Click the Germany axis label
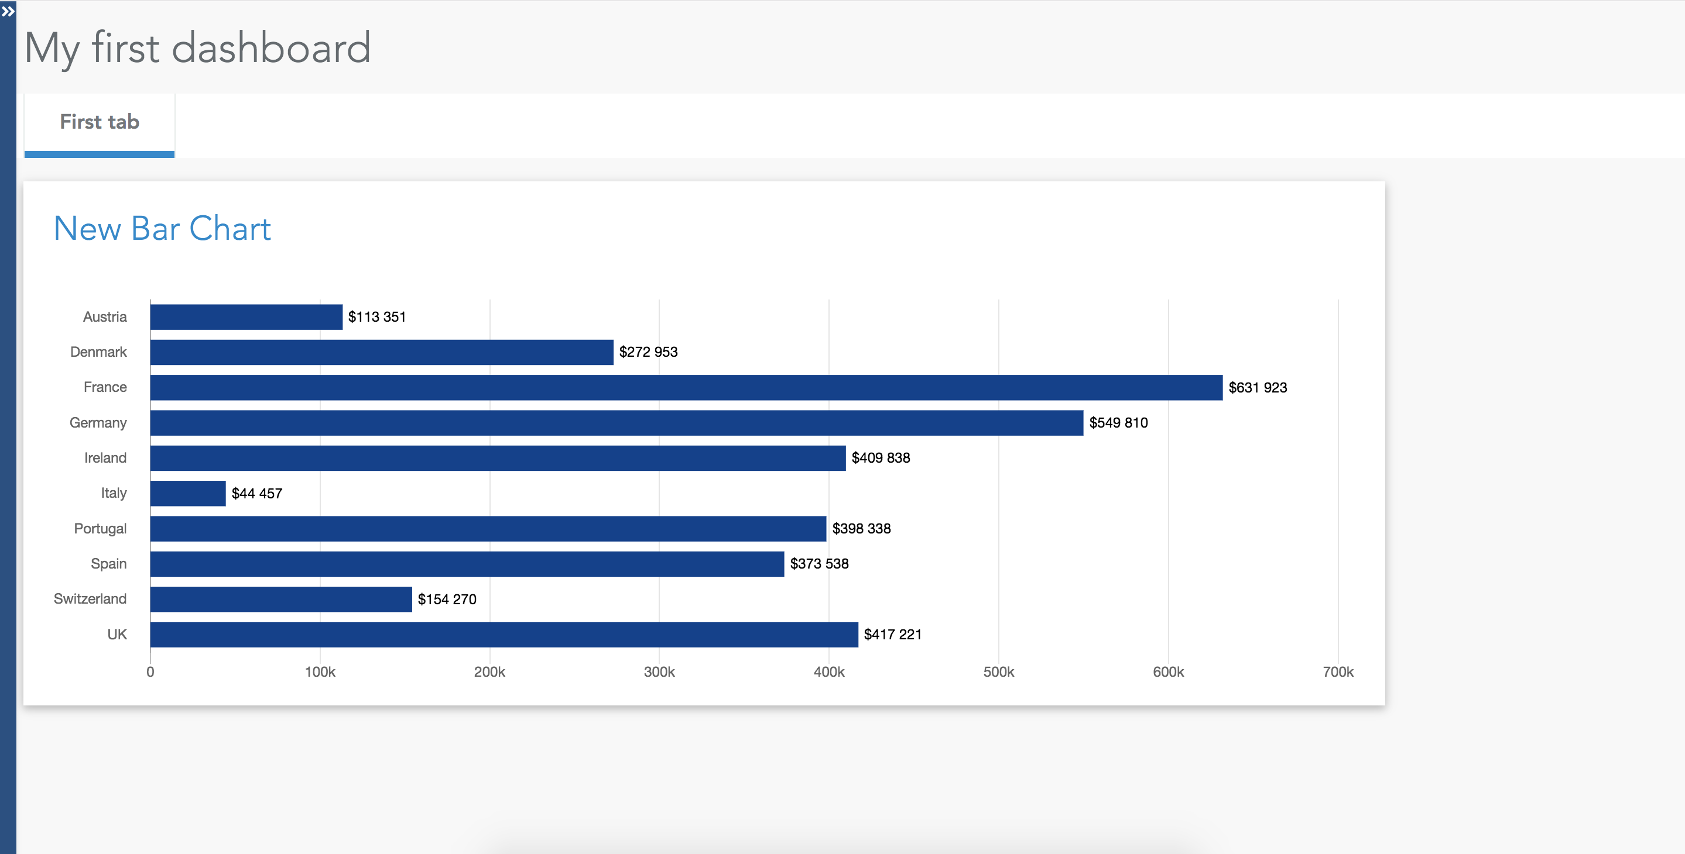 [98, 423]
